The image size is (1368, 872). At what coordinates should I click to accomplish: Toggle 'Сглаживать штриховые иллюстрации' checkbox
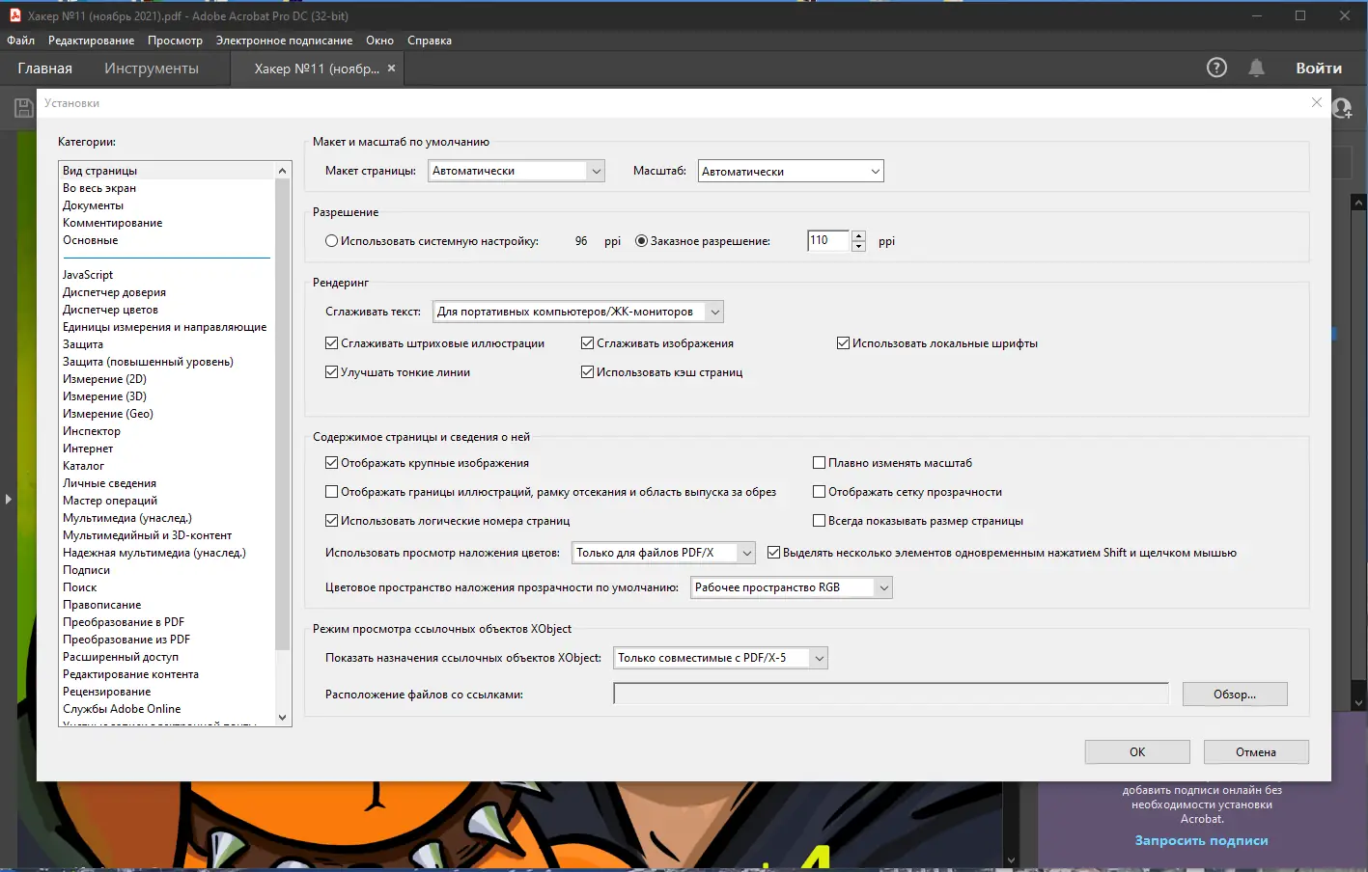coord(331,343)
